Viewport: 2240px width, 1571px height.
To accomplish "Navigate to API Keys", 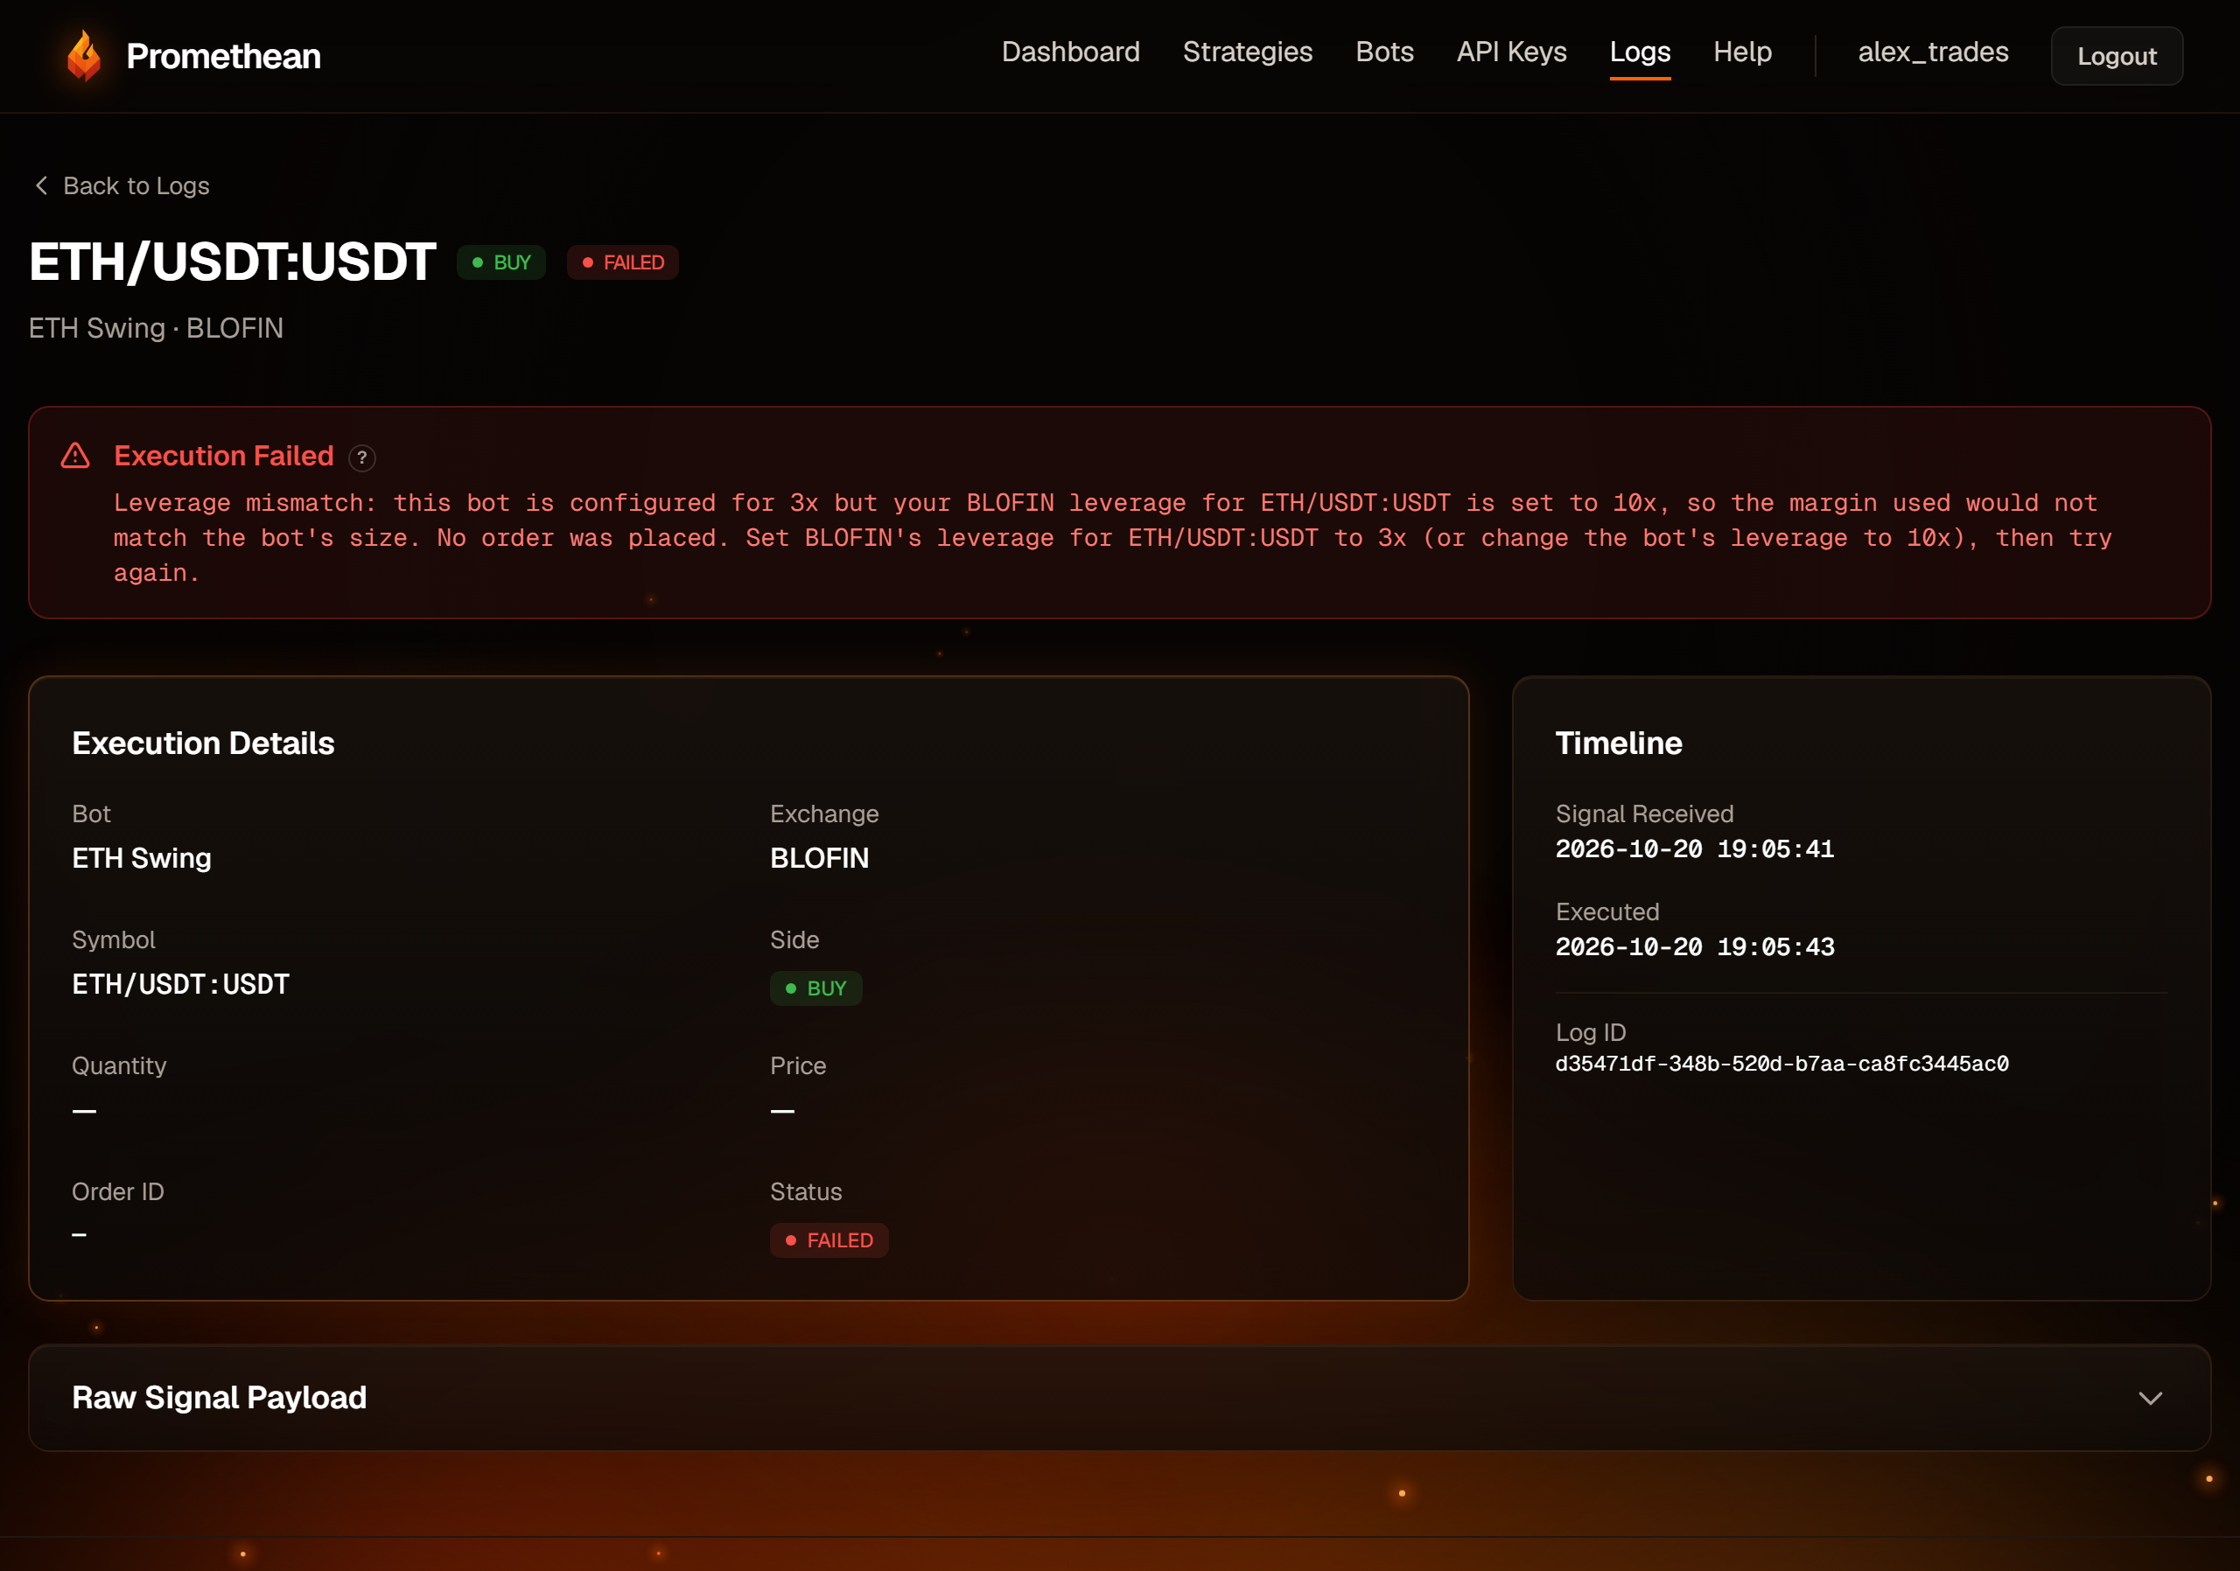I will pos(1511,52).
